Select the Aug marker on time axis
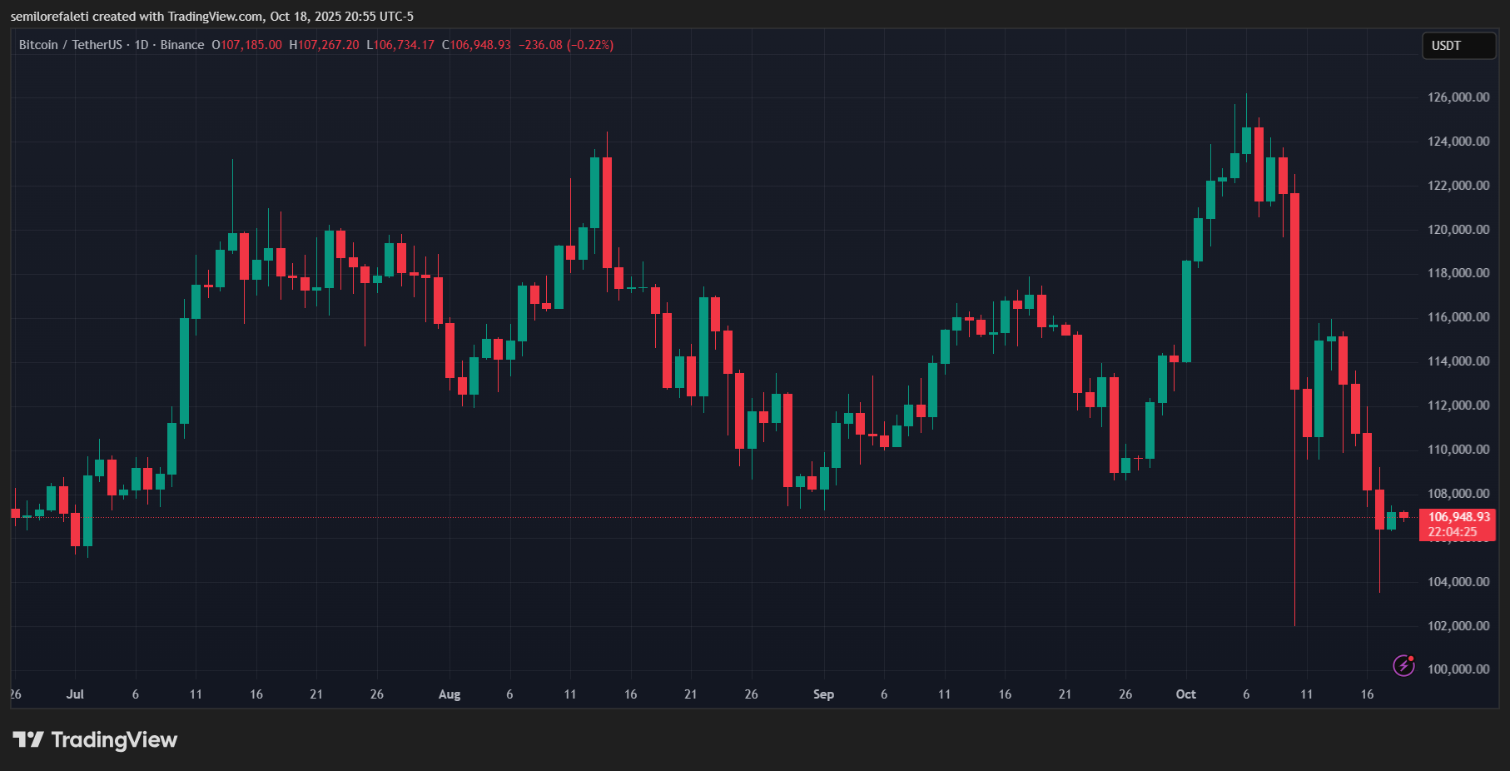Screen dimensions: 1510x771 pyautogui.click(x=450, y=694)
